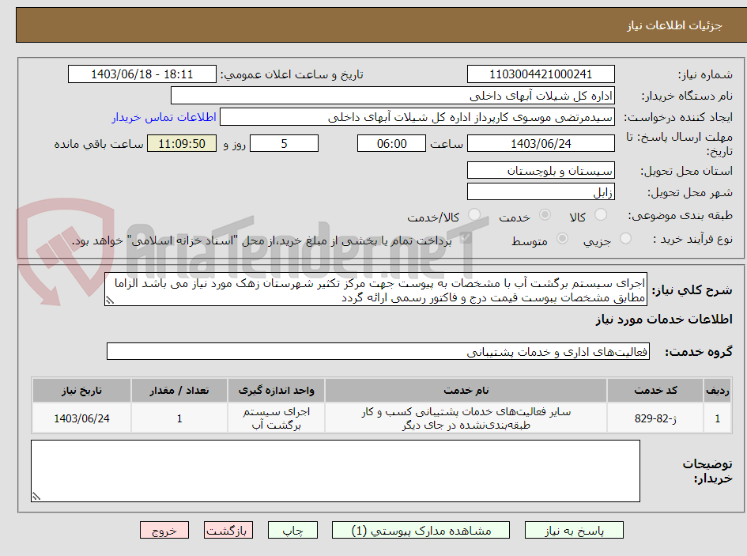The height and width of the screenshot is (556, 747).
Task: Toggle the Islamic treasury payment checkbox
Action: click(466, 238)
